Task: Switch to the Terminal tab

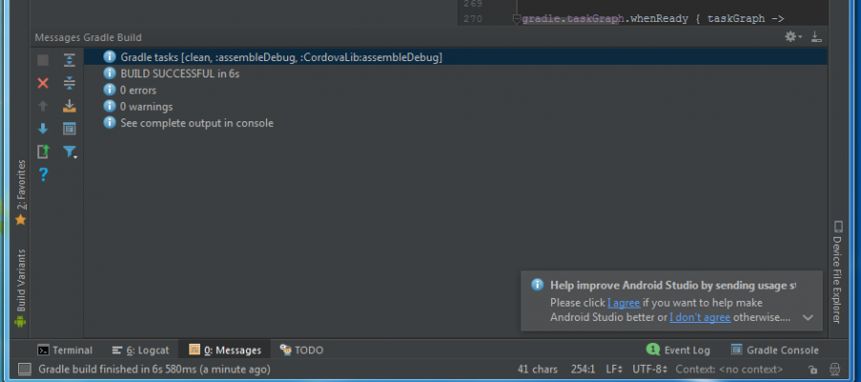Action: (x=65, y=350)
